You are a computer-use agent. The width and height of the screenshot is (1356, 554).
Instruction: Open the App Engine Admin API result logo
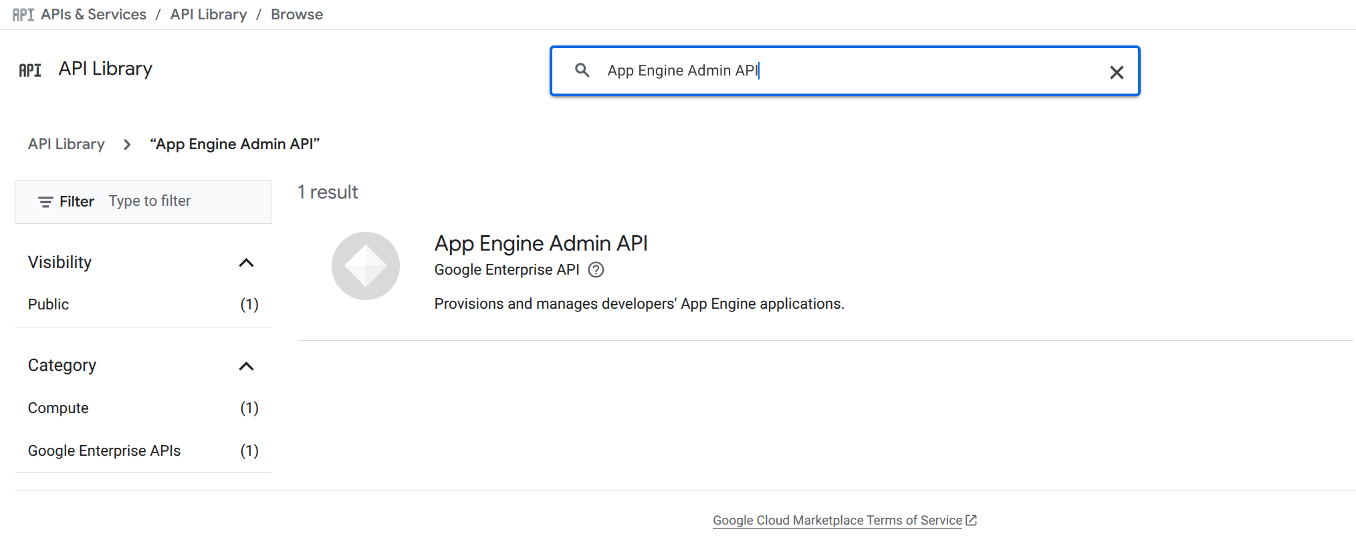tap(366, 266)
